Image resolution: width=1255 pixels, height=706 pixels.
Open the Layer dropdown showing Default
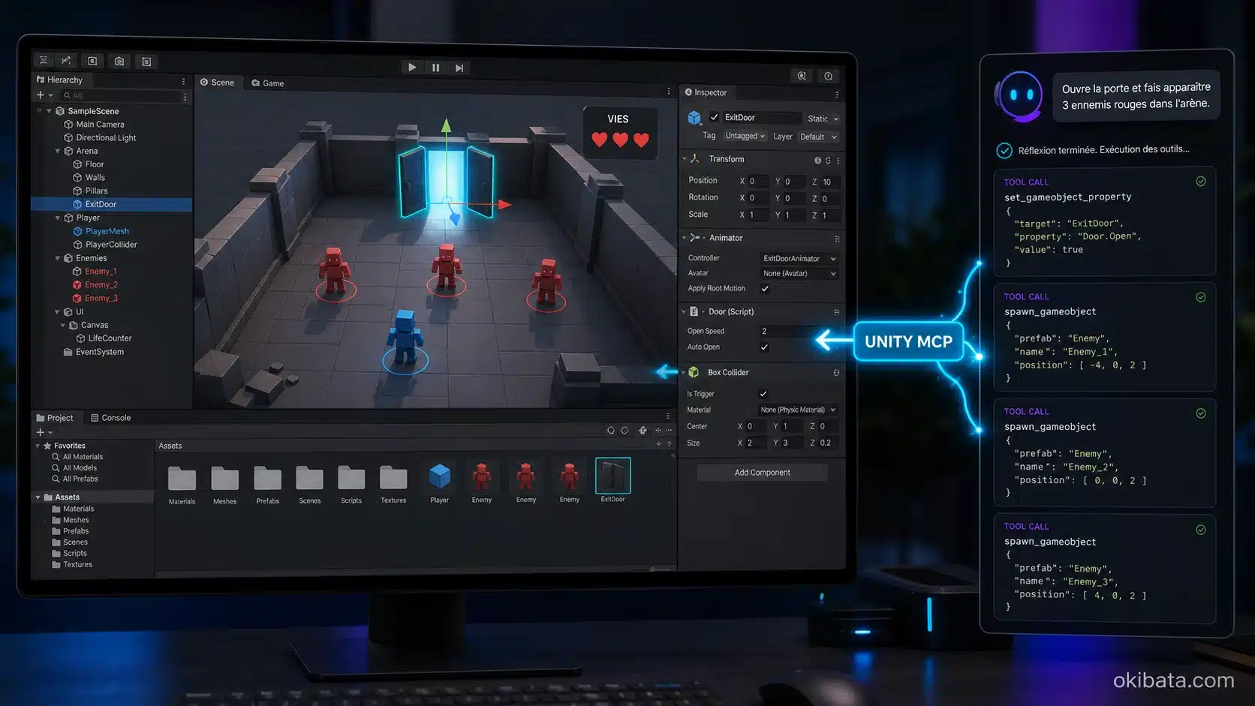[x=817, y=137]
